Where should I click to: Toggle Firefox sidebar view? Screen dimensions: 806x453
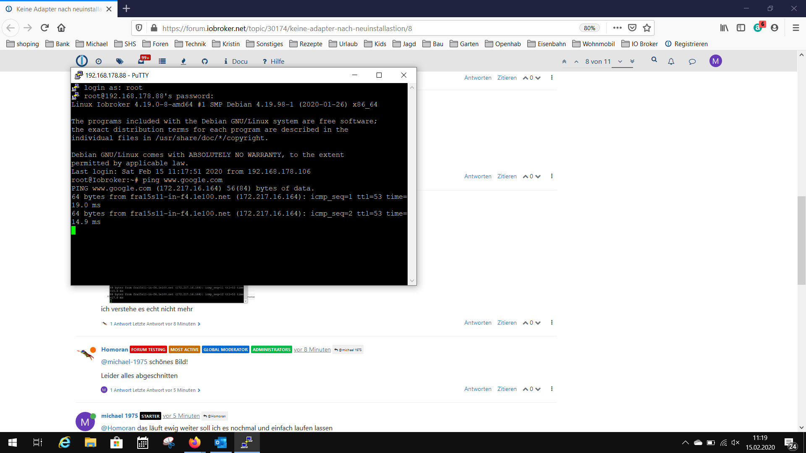click(x=741, y=28)
